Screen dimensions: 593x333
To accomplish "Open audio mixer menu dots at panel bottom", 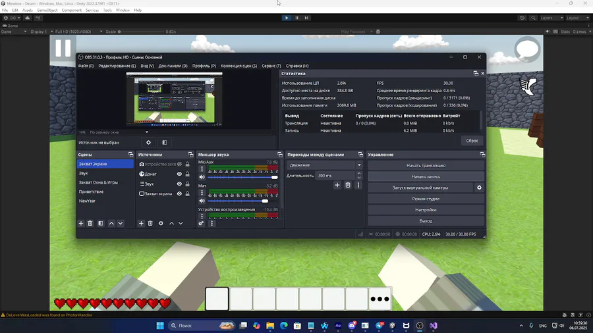I will pyautogui.click(x=212, y=224).
